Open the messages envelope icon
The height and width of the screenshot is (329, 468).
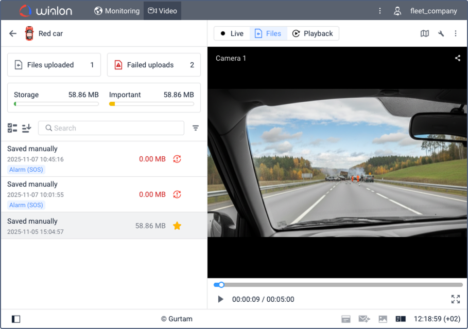364,319
